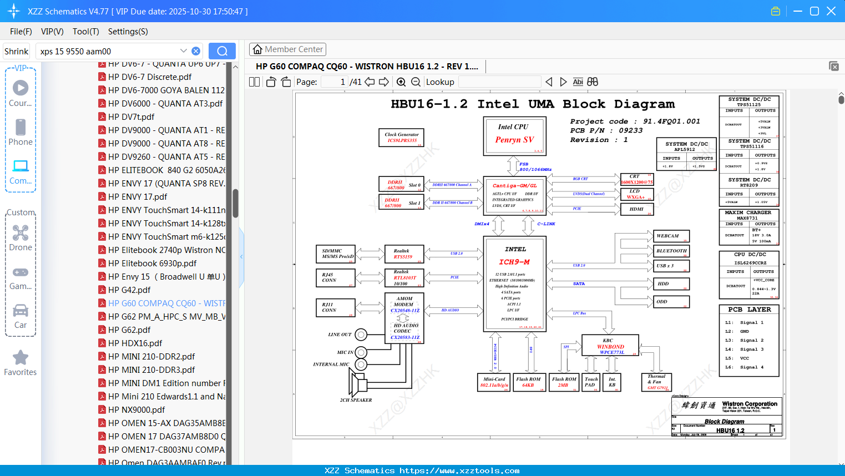Rotate page counterclockwise
This screenshot has height=476, width=845.
click(271, 82)
